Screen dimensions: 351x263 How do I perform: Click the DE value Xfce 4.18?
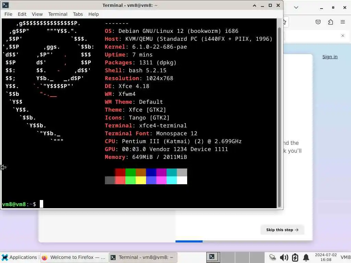134,86
